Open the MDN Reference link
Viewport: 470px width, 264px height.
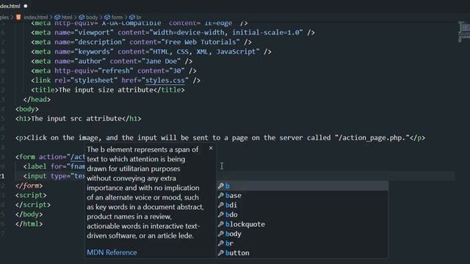point(112,252)
